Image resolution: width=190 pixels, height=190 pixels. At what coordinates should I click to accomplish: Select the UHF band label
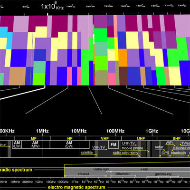tap(141, 139)
